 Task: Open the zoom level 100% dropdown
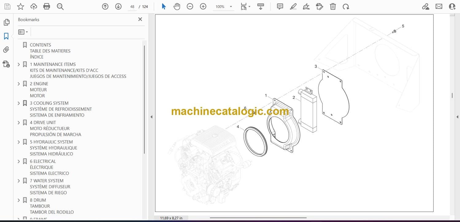[231, 7]
